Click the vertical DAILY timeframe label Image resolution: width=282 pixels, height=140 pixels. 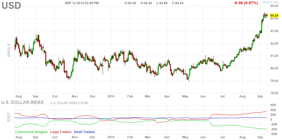tap(9, 50)
